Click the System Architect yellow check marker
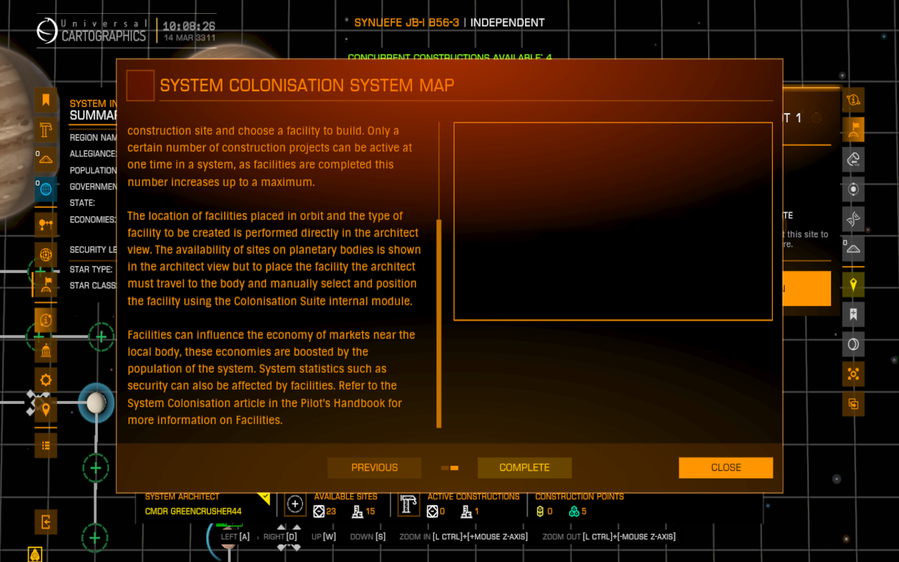 (x=264, y=498)
